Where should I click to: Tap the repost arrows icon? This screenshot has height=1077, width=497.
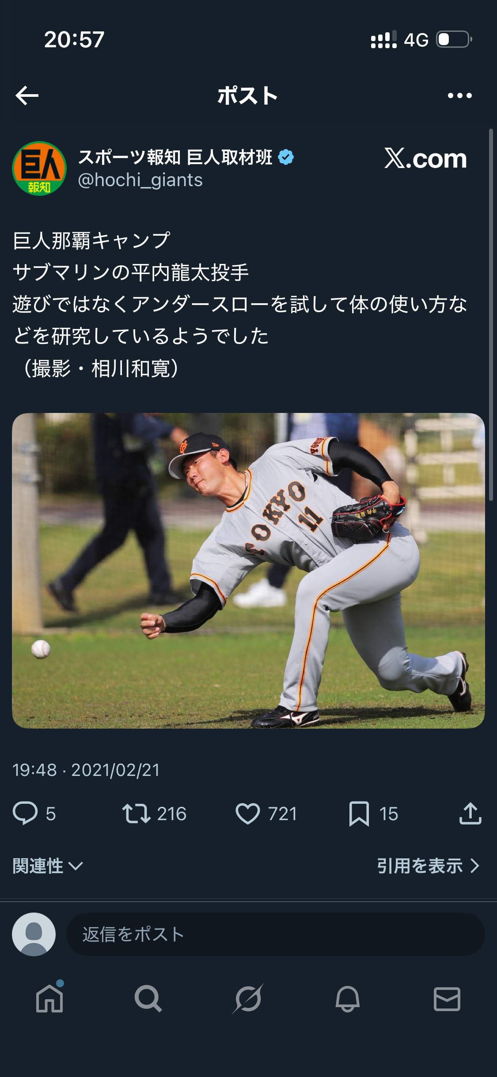[137, 813]
